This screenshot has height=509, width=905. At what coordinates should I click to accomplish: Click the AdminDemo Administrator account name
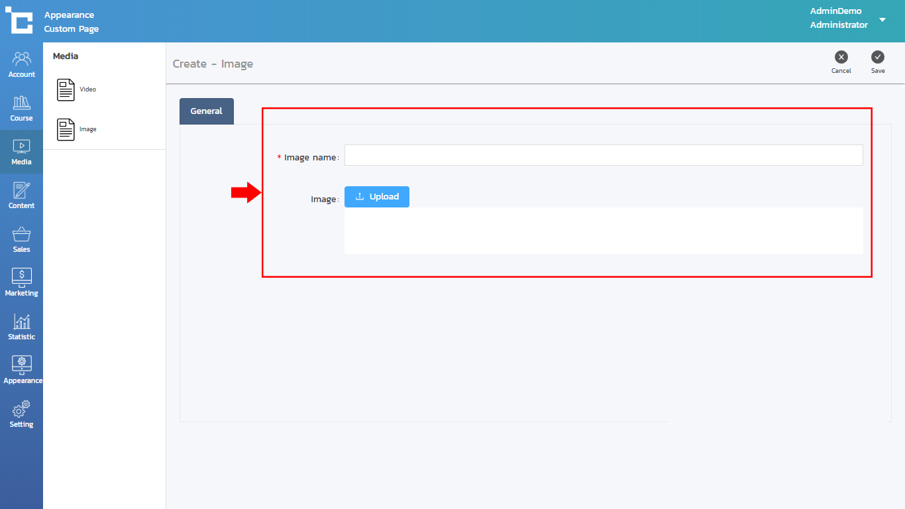(838, 18)
